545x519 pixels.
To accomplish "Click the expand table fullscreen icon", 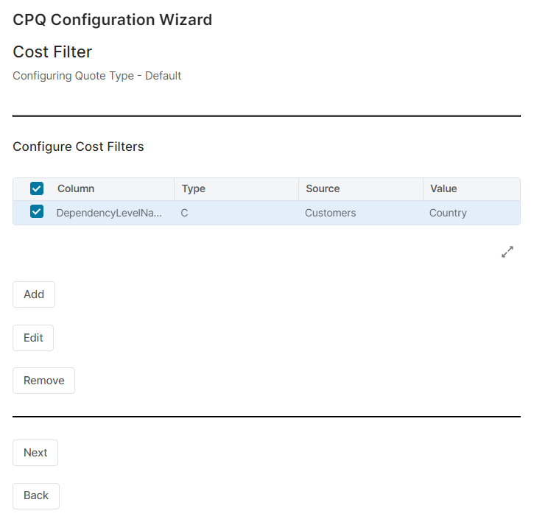I will pyautogui.click(x=507, y=252).
